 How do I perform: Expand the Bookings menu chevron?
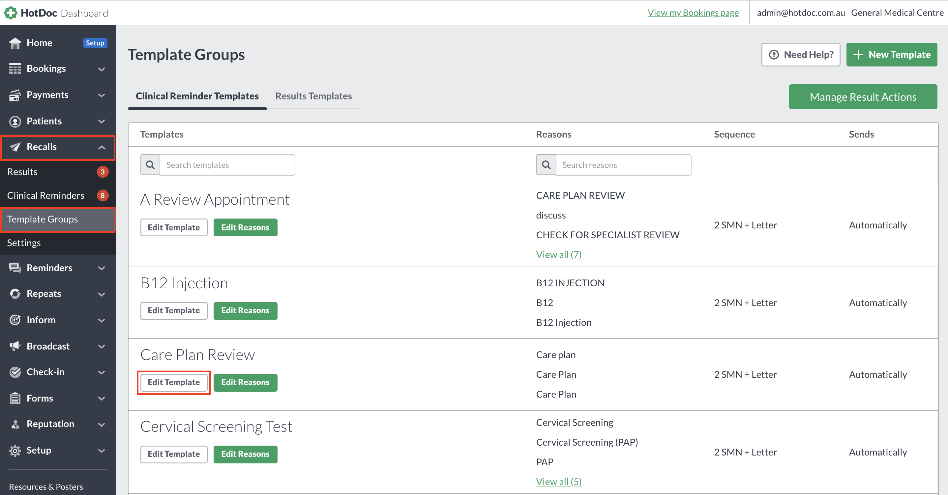[102, 69]
